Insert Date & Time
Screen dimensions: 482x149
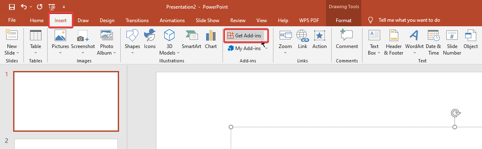click(434, 42)
